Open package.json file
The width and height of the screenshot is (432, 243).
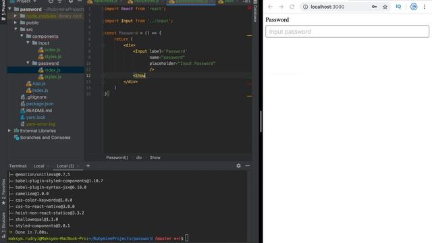(40, 103)
